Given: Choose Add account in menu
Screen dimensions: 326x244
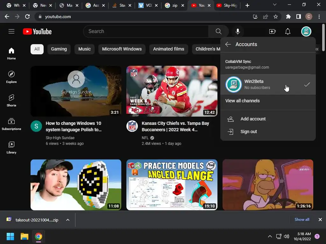Looking at the screenshot, I should point(268,119).
